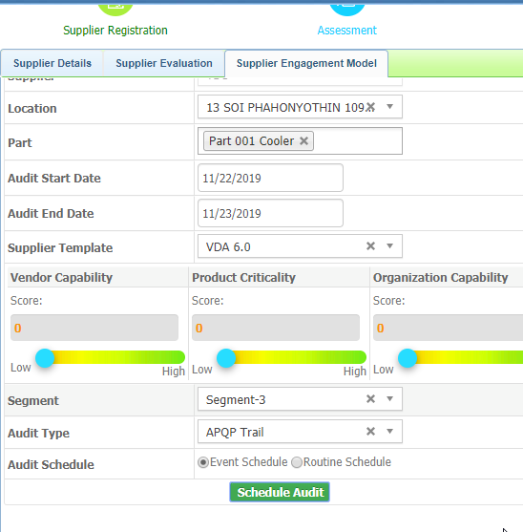Expand the Location dropdown arrow

pyautogui.click(x=389, y=107)
